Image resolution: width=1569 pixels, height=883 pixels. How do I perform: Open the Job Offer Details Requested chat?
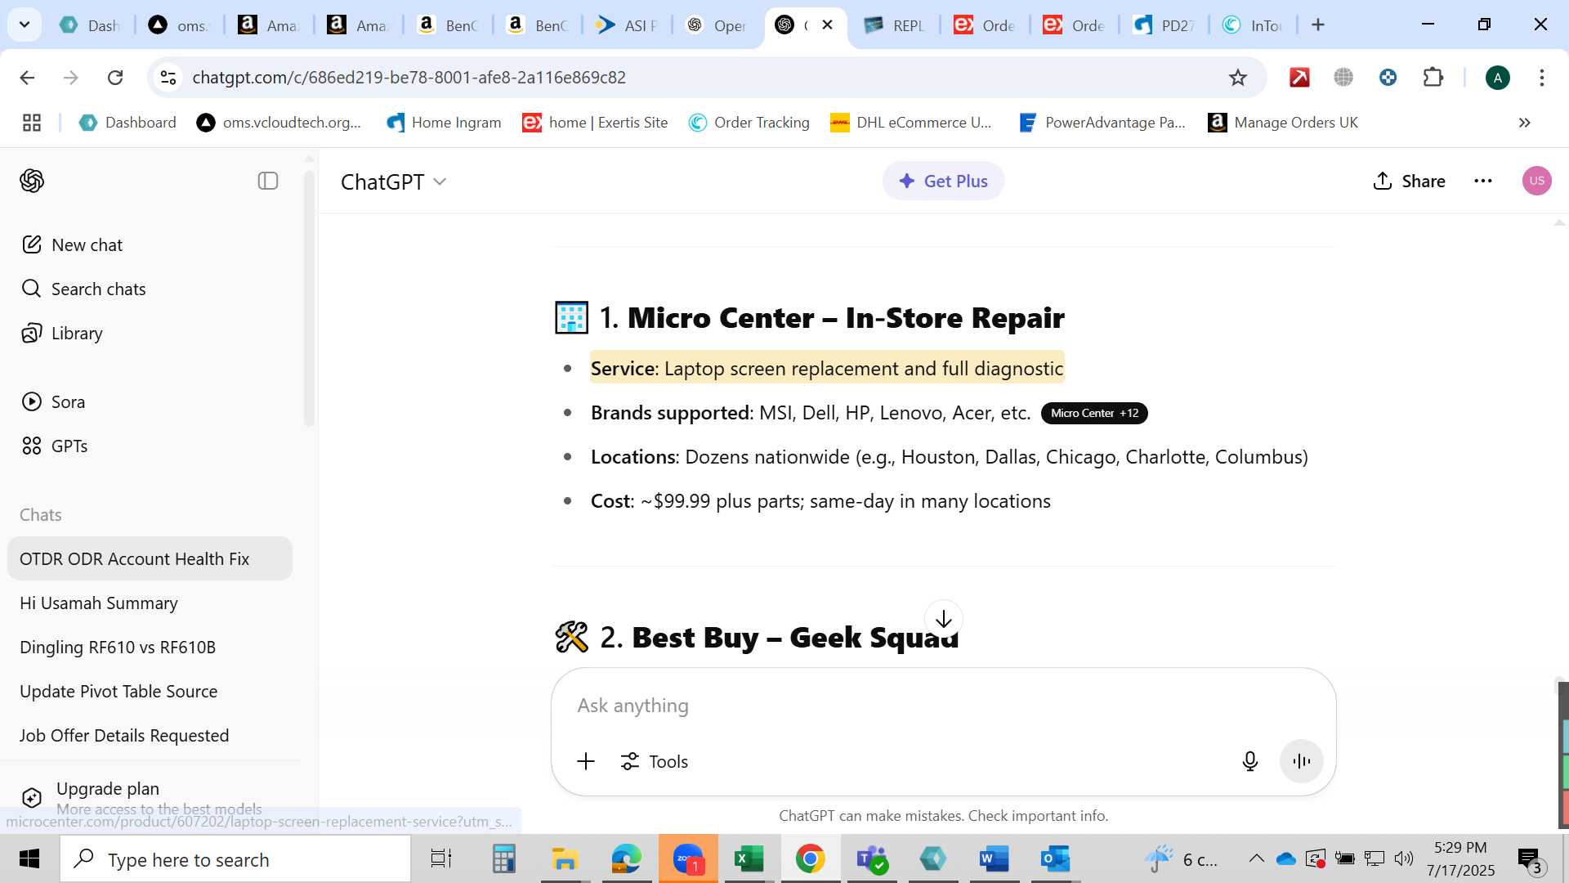point(150,735)
